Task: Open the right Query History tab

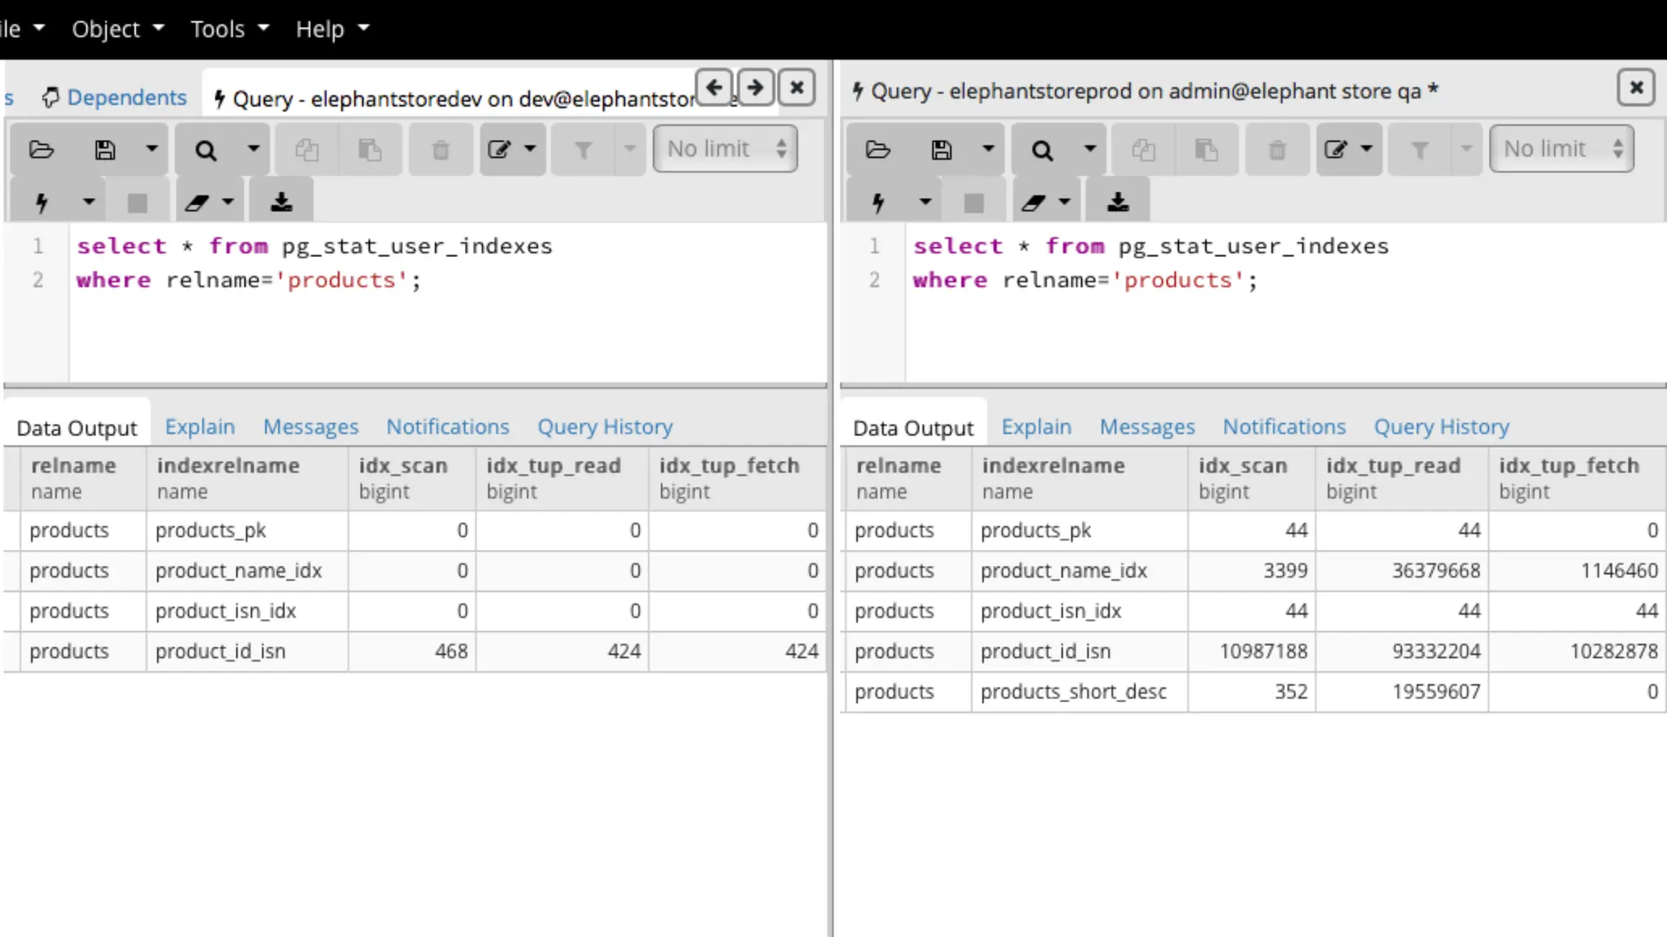Action: point(1441,426)
